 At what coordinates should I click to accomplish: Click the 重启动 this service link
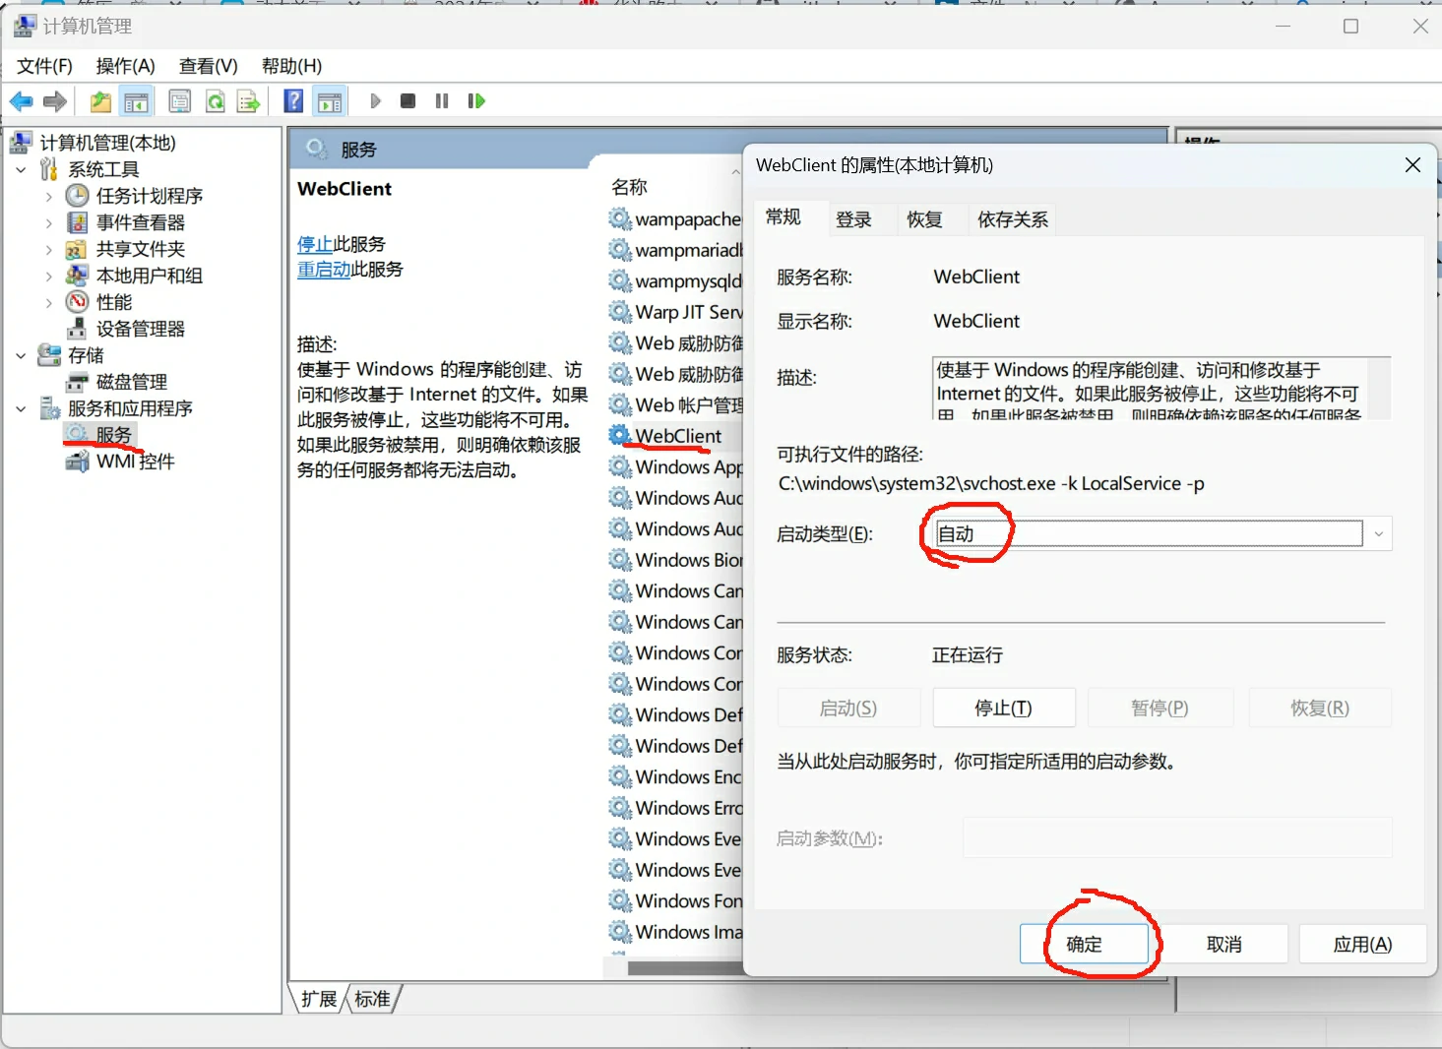tap(324, 270)
